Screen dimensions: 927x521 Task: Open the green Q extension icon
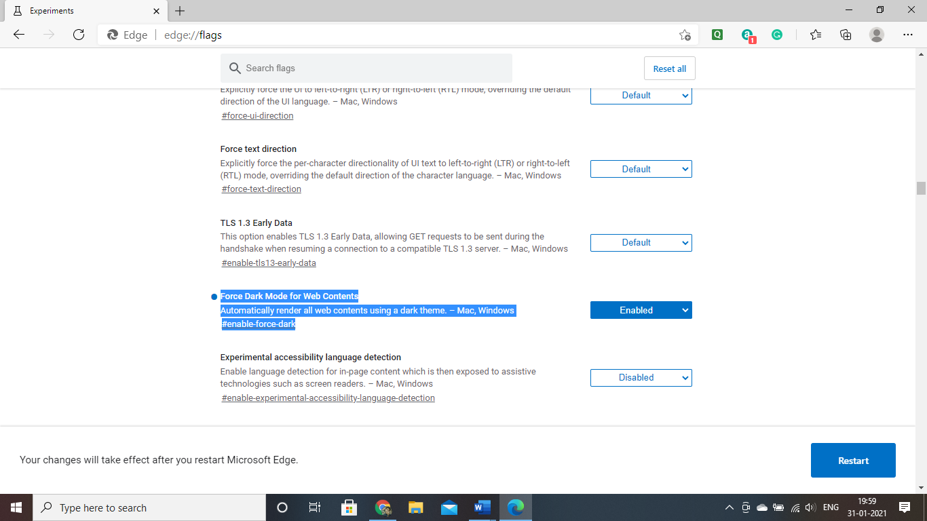(717, 35)
